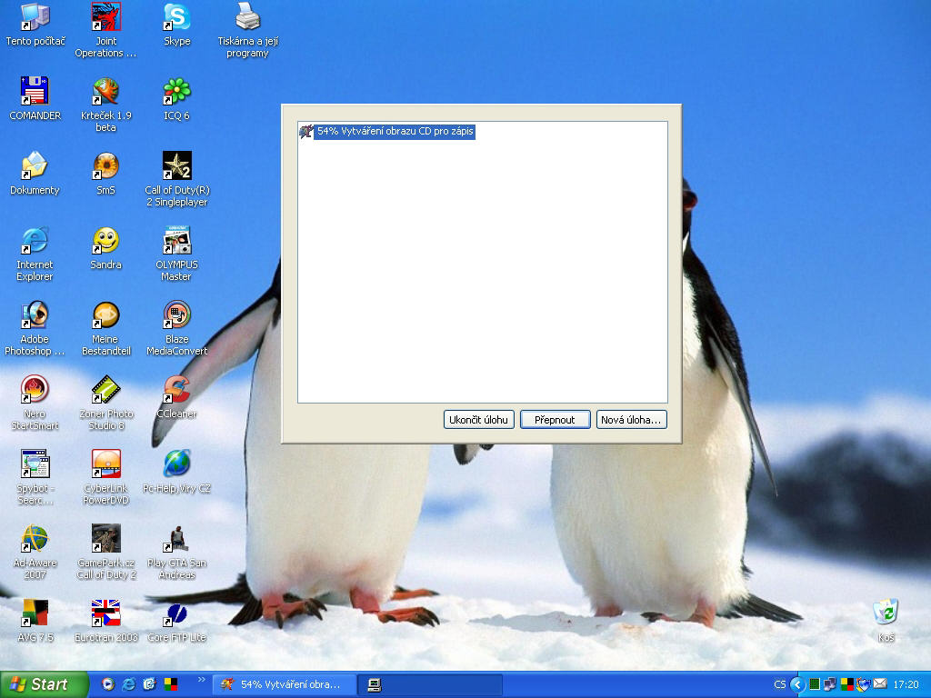Expand hidden system tray icons arrow
Screen dimensions: 931x698
(797, 684)
